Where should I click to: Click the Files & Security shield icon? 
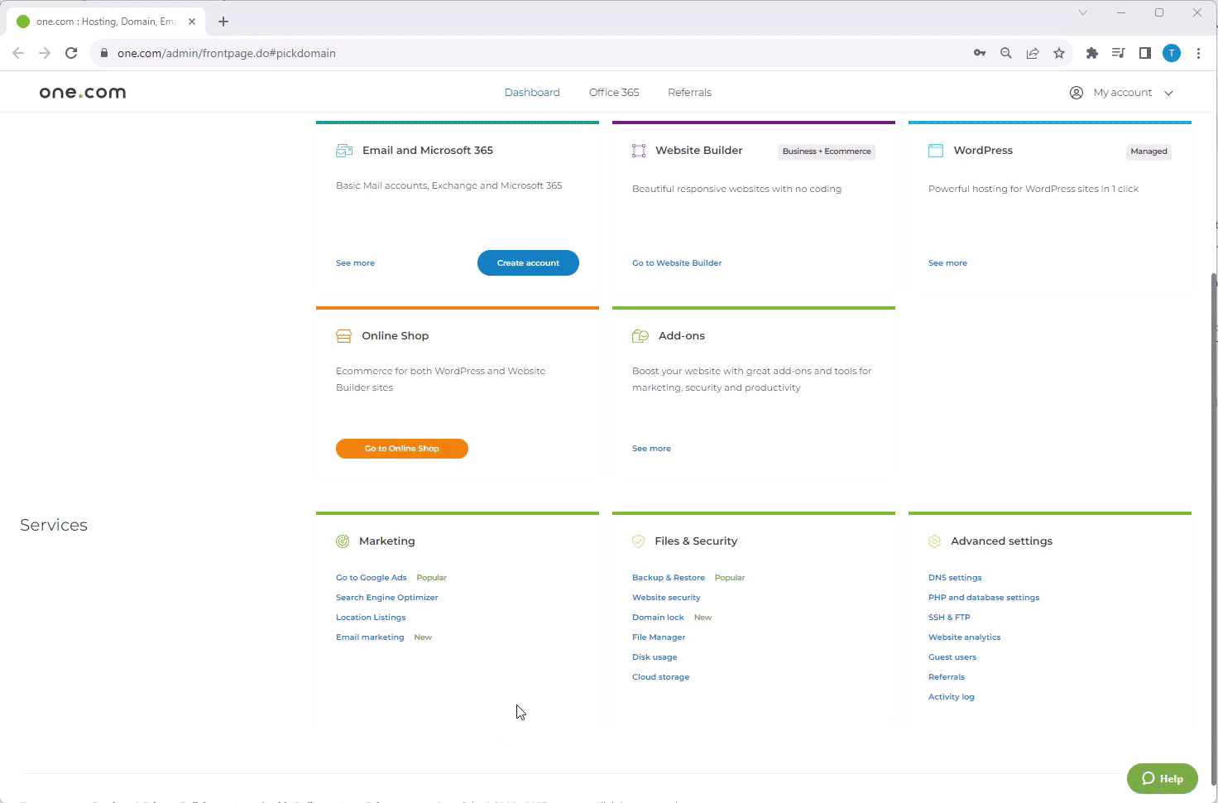pos(638,541)
